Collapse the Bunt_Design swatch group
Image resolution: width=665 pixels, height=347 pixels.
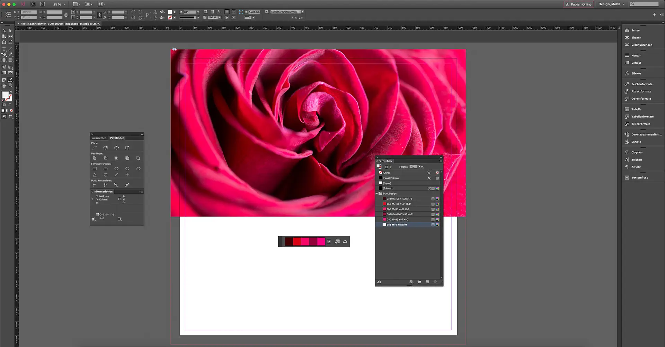click(x=376, y=193)
